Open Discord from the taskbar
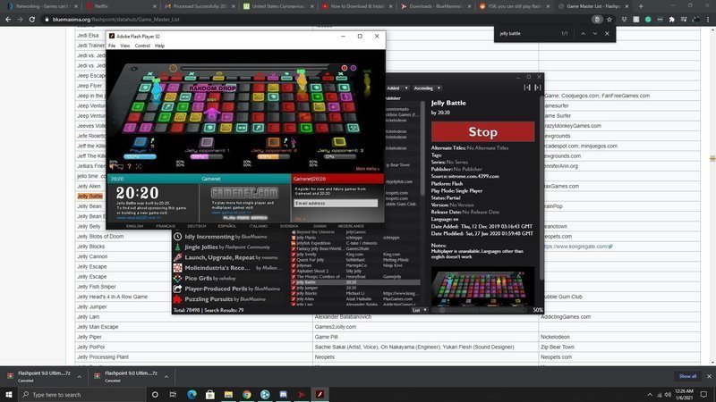This screenshot has height=402, width=716. pyautogui.click(x=283, y=394)
